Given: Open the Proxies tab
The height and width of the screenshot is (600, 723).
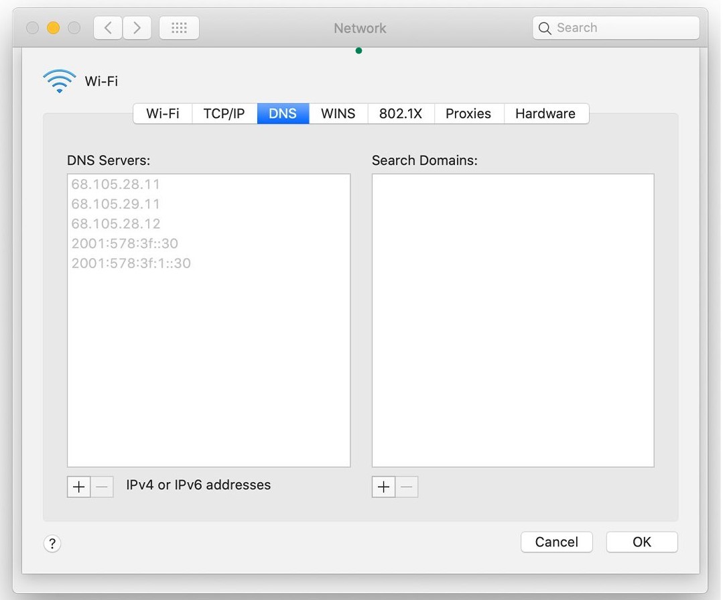Looking at the screenshot, I should [x=468, y=113].
